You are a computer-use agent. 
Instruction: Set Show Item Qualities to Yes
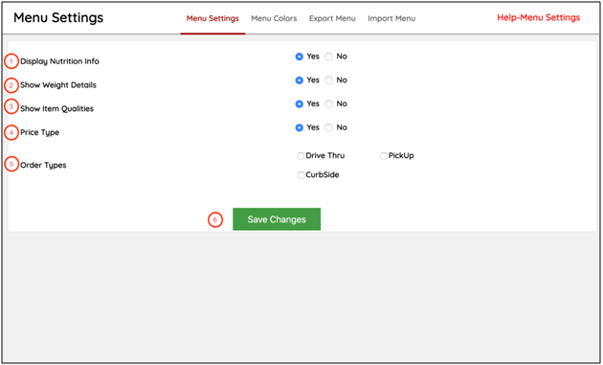click(300, 104)
